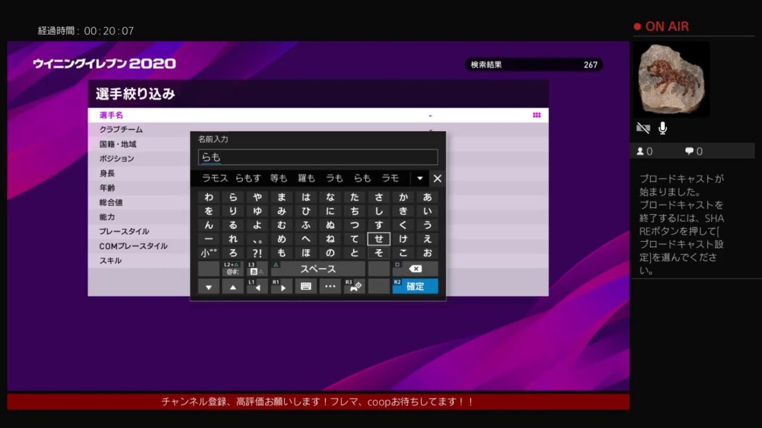Image resolution: width=762 pixels, height=428 pixels.
Task: Close the suggestion bar with the X
Action: (438, 178)
